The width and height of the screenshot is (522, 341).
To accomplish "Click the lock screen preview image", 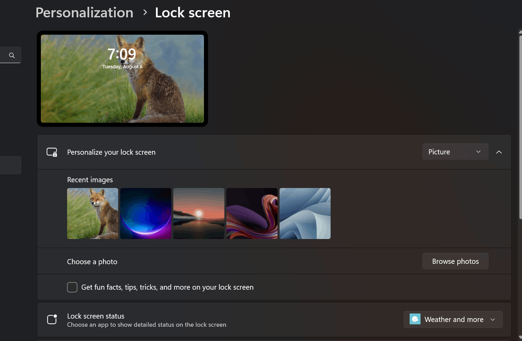I will (122, 79).
